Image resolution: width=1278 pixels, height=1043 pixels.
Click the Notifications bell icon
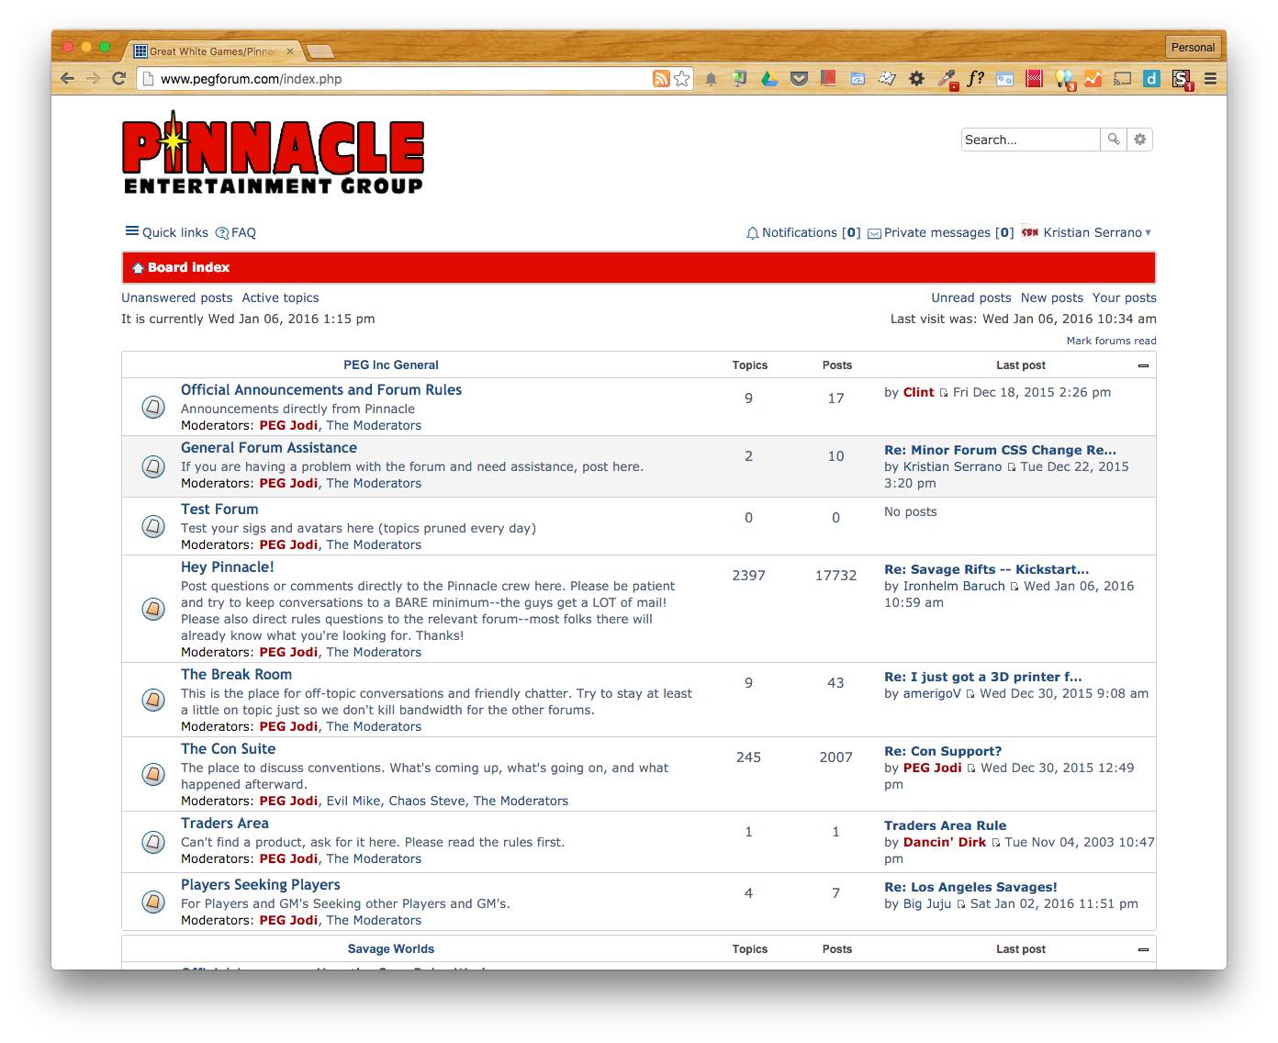pos(753,232)
